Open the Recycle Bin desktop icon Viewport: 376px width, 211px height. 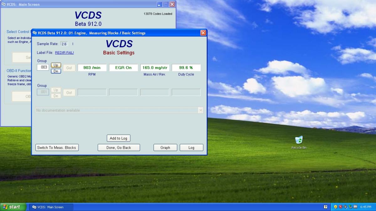point(299,142)
